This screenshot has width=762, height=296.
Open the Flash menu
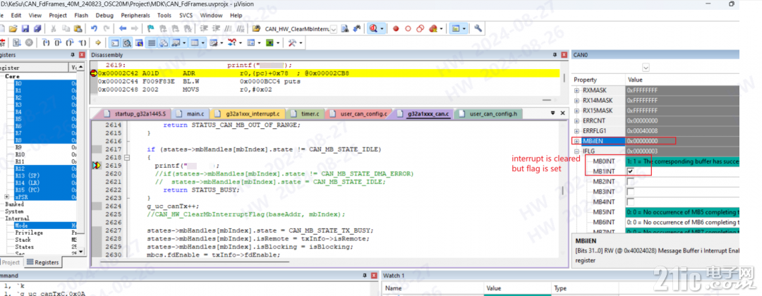pos(80,16)
